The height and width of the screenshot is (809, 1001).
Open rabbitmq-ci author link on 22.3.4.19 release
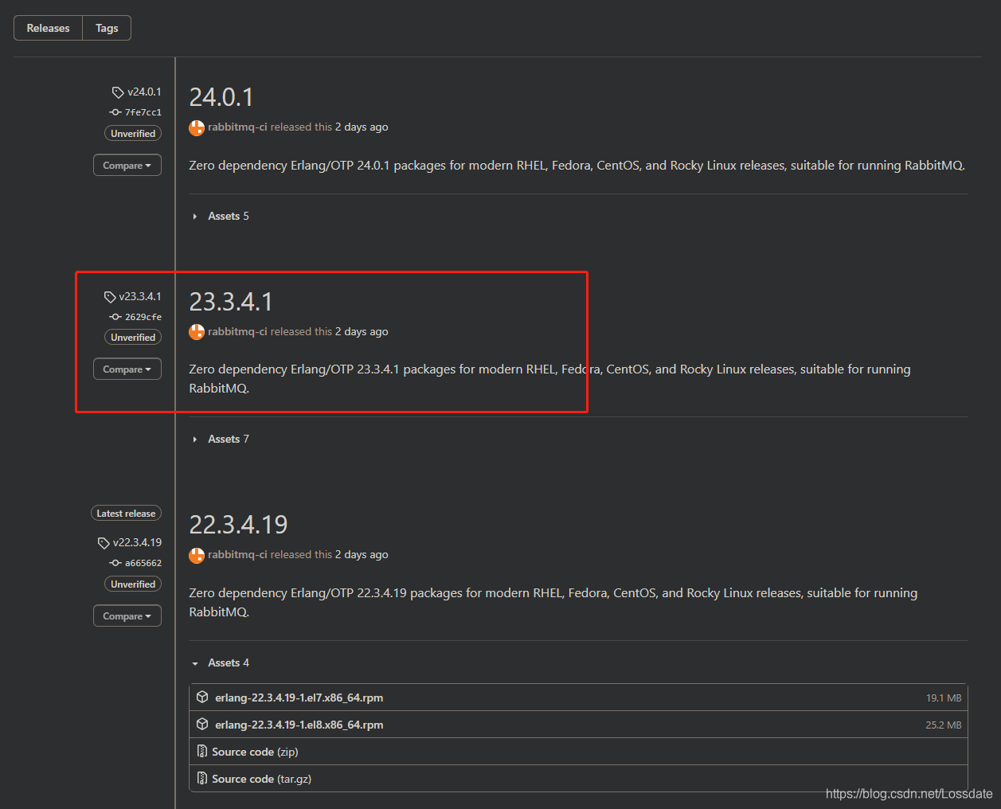237,554
